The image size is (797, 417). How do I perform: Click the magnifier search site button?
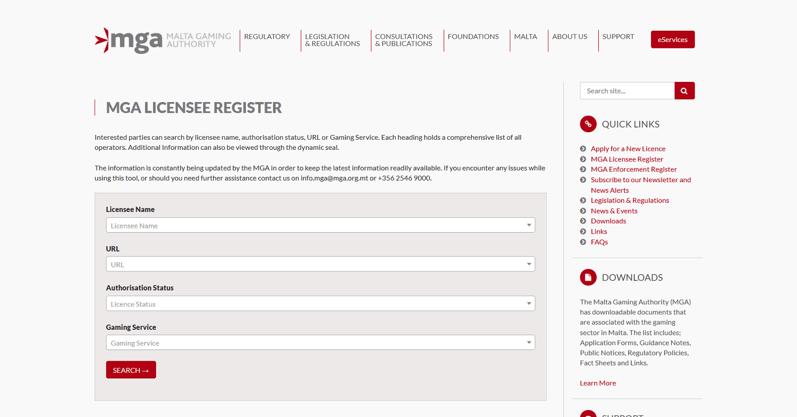684,91
